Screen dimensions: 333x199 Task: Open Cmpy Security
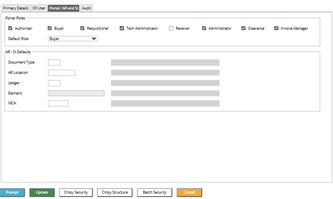[x=76, y=192]
